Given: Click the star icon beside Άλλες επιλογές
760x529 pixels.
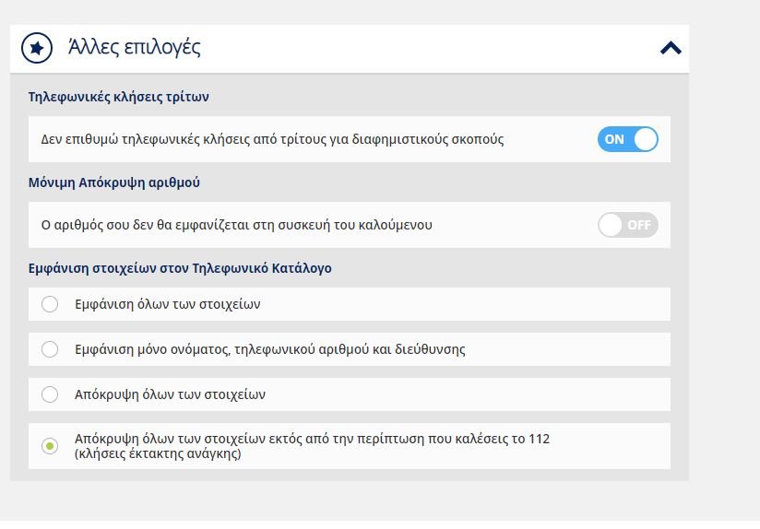Looking at the screenshot, I should coord(37,48).
